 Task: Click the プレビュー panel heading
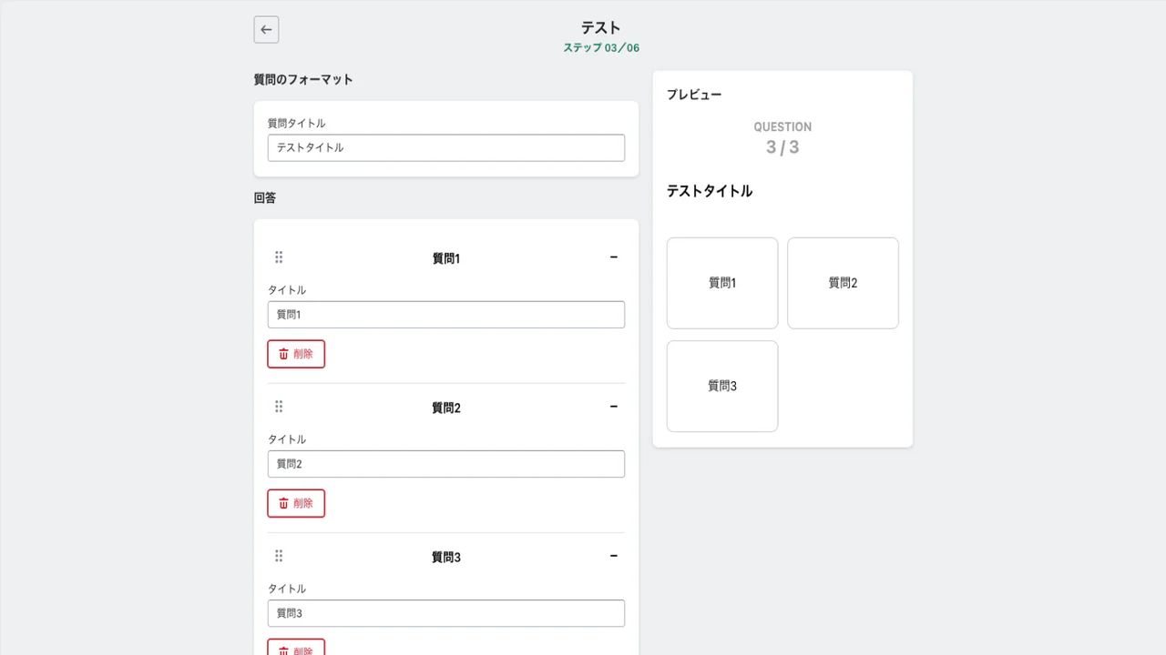coord(694,95)
